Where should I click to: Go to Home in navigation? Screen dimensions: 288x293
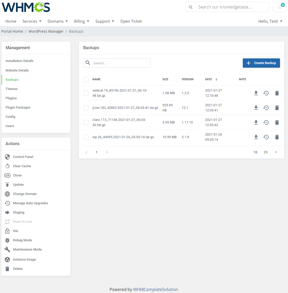pos(11,21)
